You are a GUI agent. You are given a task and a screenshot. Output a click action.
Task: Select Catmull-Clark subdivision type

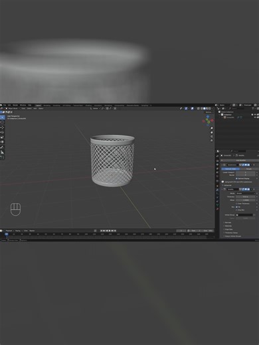[230, 169]
